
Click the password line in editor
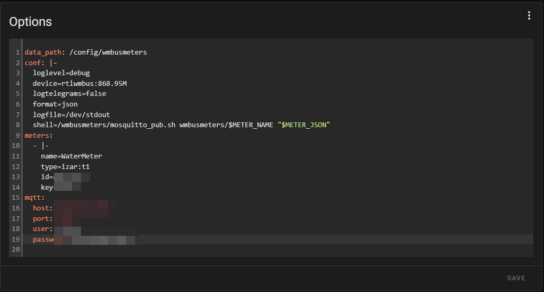(x=278, y=239)
